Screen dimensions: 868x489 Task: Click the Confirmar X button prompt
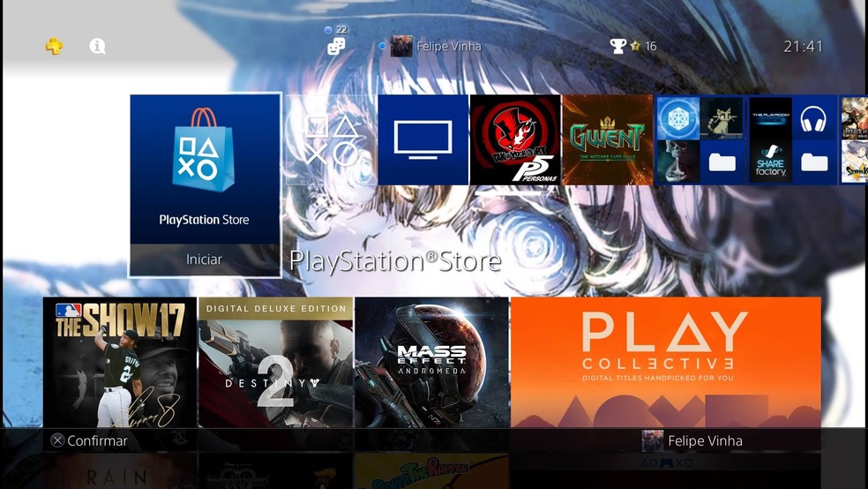[x=88, y=440]
